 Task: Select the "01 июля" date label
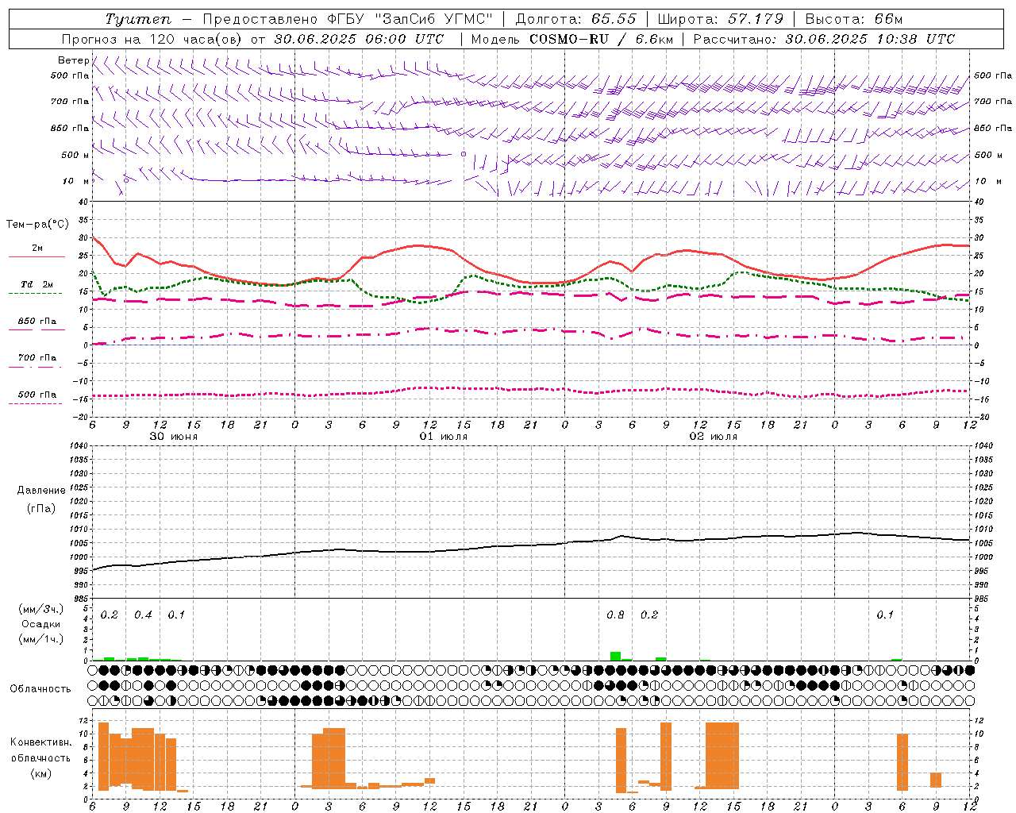pyautogui.click(x=444, y=437)
